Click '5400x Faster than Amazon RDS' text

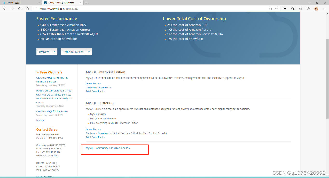[x=63, y=25]
